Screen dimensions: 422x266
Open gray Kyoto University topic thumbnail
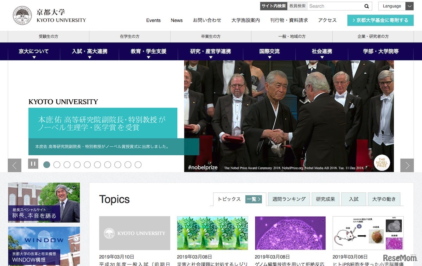(x=135, y=233)
